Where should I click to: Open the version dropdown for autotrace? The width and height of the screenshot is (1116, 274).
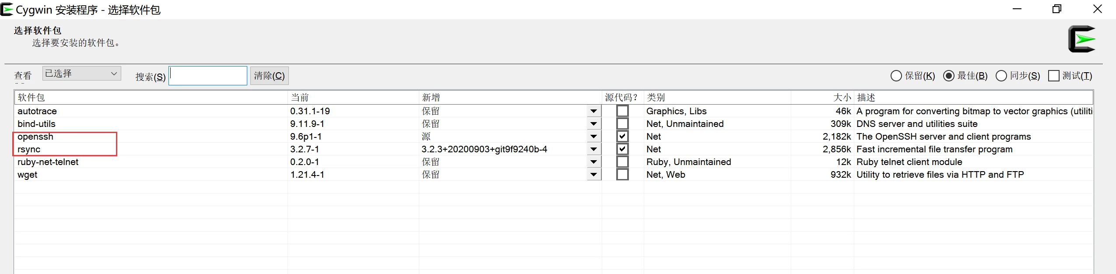593,111
